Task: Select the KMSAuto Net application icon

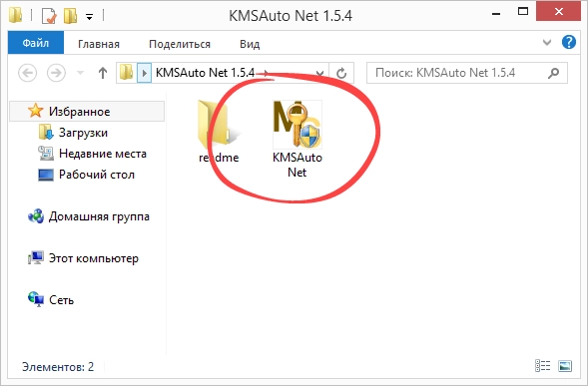Action: pos(297,124)
